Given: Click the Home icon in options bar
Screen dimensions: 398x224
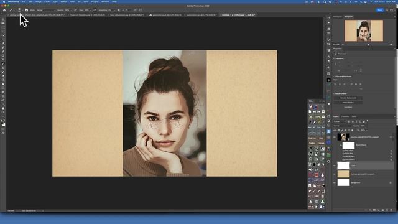Looking at the screenshot, I should (4, 10).
